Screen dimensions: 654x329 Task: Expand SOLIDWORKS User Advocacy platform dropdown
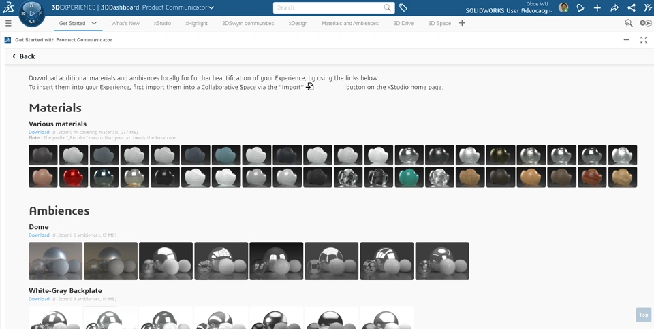550,11
